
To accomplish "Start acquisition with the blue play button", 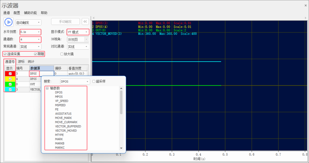I will 9,22.
